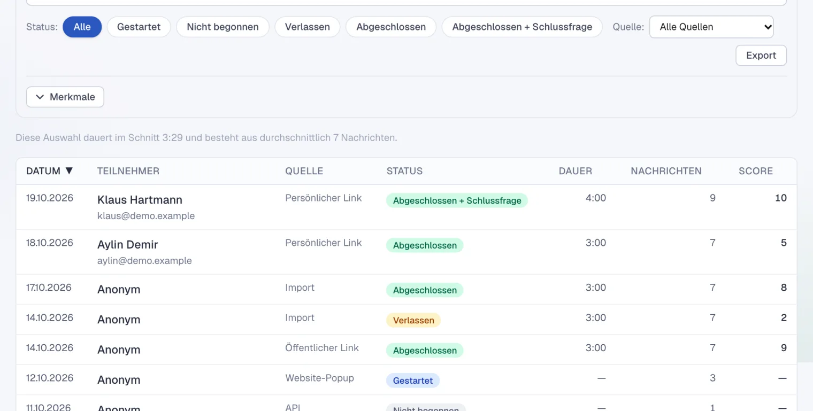Open Klaus Hartmann's entry
The width and height of the screenshot is (813, 411).
(140, 200)
